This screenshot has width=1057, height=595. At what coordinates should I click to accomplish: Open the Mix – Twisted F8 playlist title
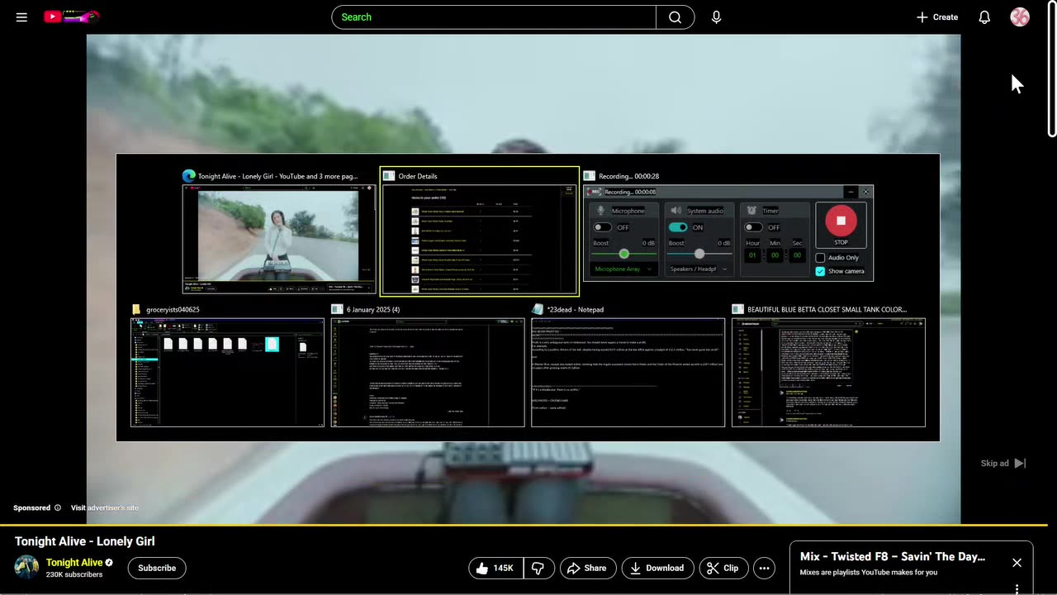pos(893,557)
